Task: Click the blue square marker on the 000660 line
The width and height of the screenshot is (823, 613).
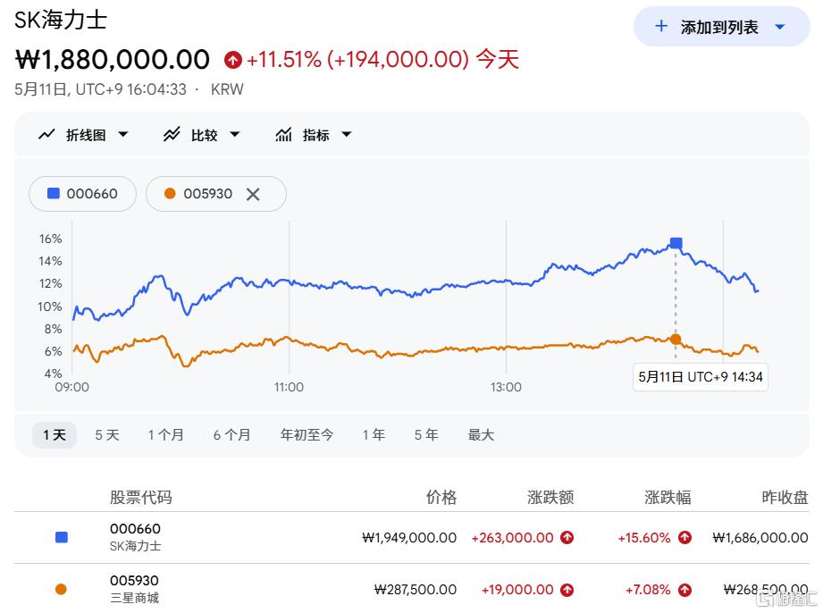Action: coord(676,243)
